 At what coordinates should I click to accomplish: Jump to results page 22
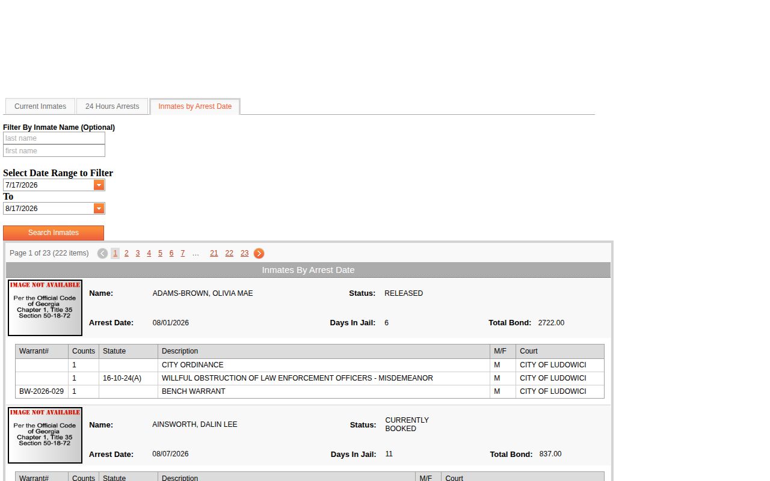tap(229, 253)
